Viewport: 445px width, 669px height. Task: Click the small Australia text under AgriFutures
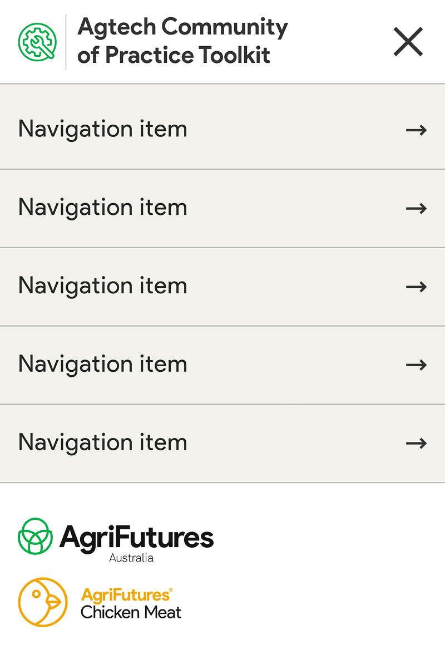click(131, 558)
